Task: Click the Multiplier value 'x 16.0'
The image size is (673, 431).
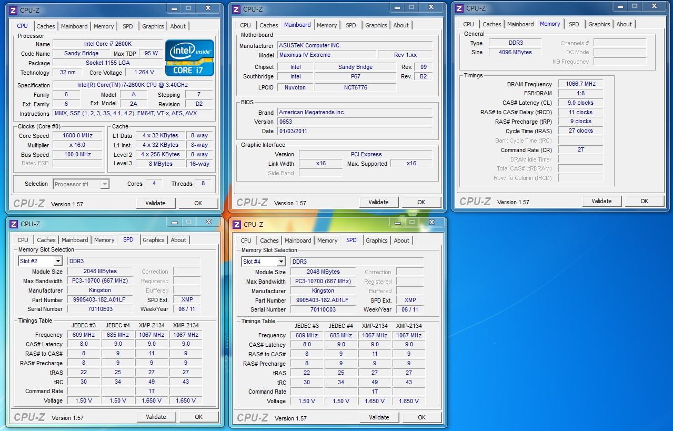Action: tap(78, 145)
